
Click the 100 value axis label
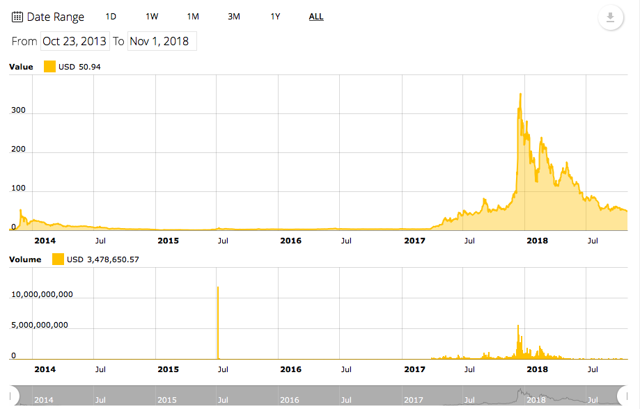18,188
